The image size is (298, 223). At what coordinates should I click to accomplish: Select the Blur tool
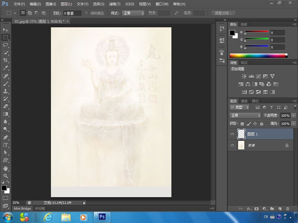tap(6, 122)
